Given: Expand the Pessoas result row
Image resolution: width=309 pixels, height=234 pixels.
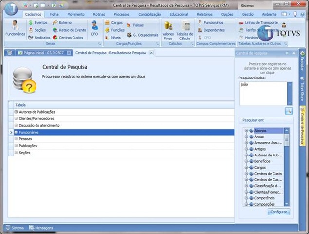Looking at the screenshot, I should point(16,139).
